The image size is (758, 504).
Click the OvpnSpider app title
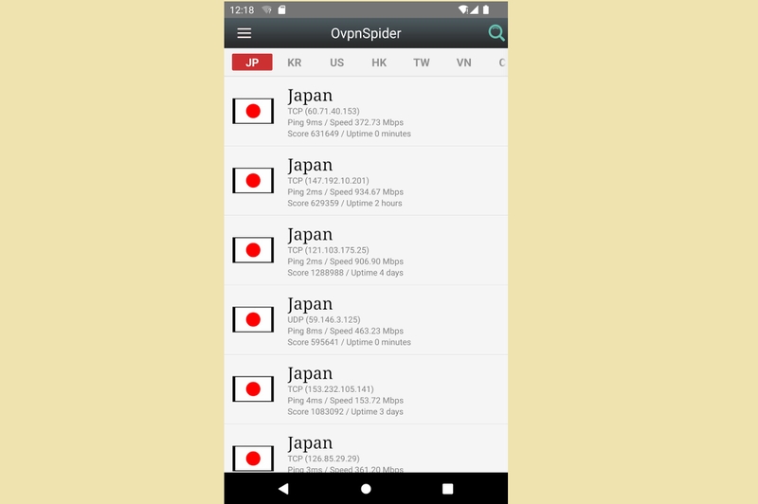pyautogui.click(x=366, y=33)
